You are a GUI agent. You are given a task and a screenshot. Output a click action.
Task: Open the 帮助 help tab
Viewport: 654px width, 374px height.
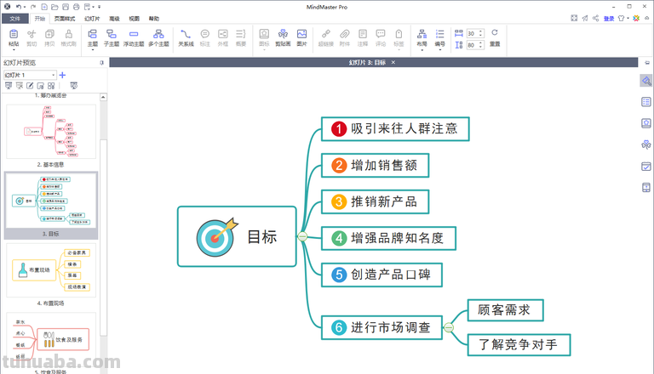click(x=154, y=19)
